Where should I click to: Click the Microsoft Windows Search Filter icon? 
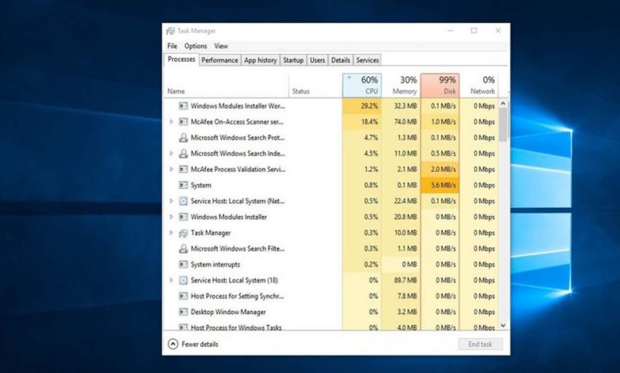183,248
